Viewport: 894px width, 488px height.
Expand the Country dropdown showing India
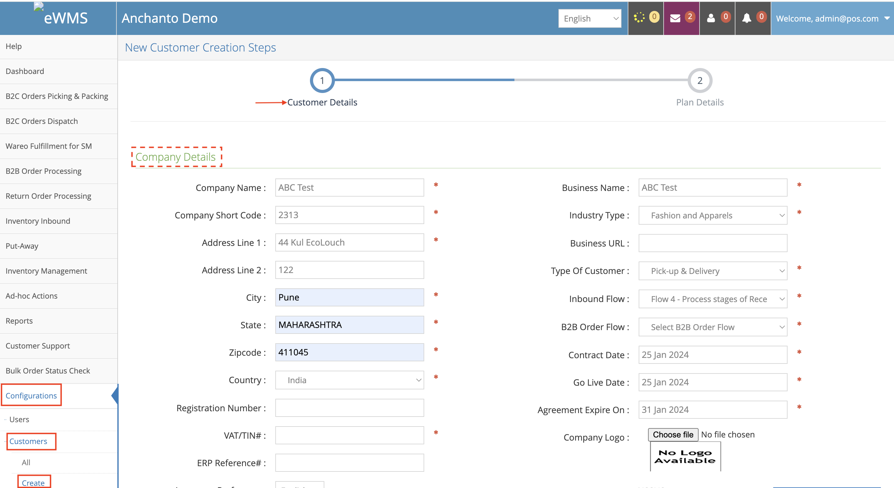coord(349,380)
